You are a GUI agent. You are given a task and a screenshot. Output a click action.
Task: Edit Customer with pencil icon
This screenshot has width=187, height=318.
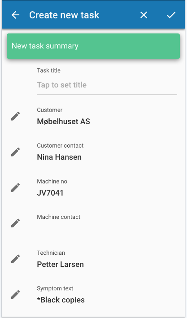(15, 116)
